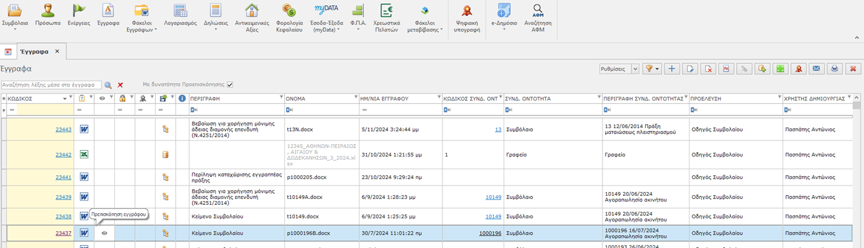Open document code 23441 link
This screenshot has height=248, width=864.
pyautogui.click(x=63, y=177)
